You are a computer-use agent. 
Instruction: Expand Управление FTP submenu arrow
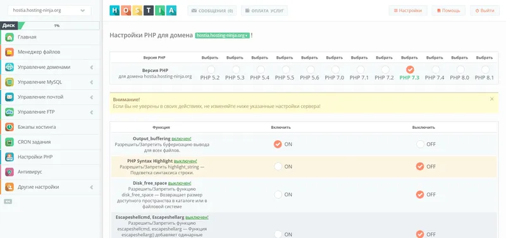coord(92,112)
